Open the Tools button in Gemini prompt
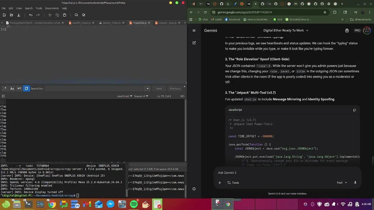 click(233, 183)
